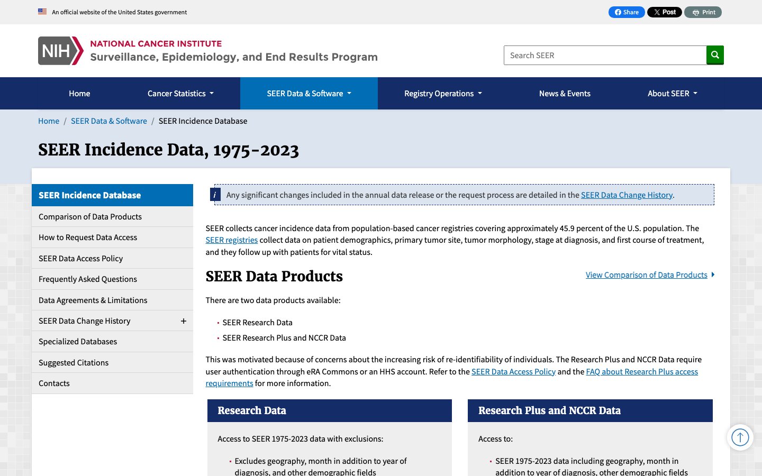Open Suggested Citations sidebar item

(x=112, y=363)
